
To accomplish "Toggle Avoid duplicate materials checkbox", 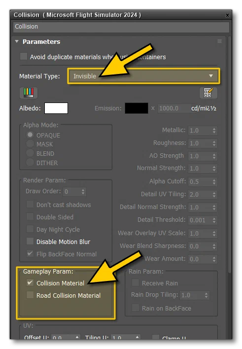I will click(x=24, y=56).
